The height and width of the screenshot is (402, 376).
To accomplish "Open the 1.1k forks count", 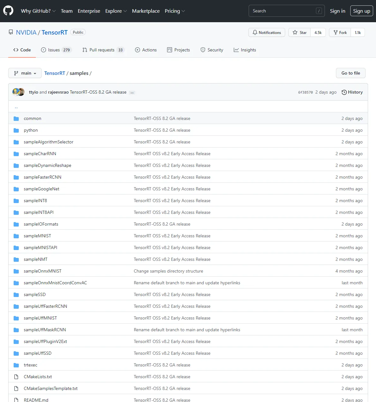I will coord(358,32).
